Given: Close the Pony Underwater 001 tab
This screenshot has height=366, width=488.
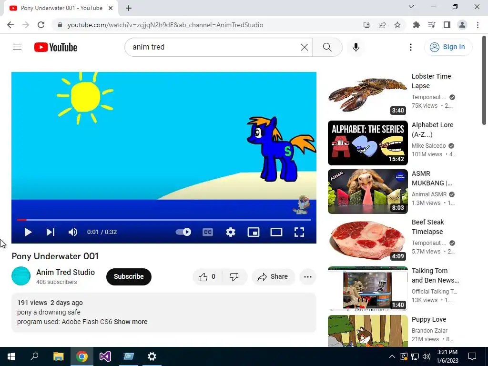Looking at the screenshot, I should click(x=111, y=8).
